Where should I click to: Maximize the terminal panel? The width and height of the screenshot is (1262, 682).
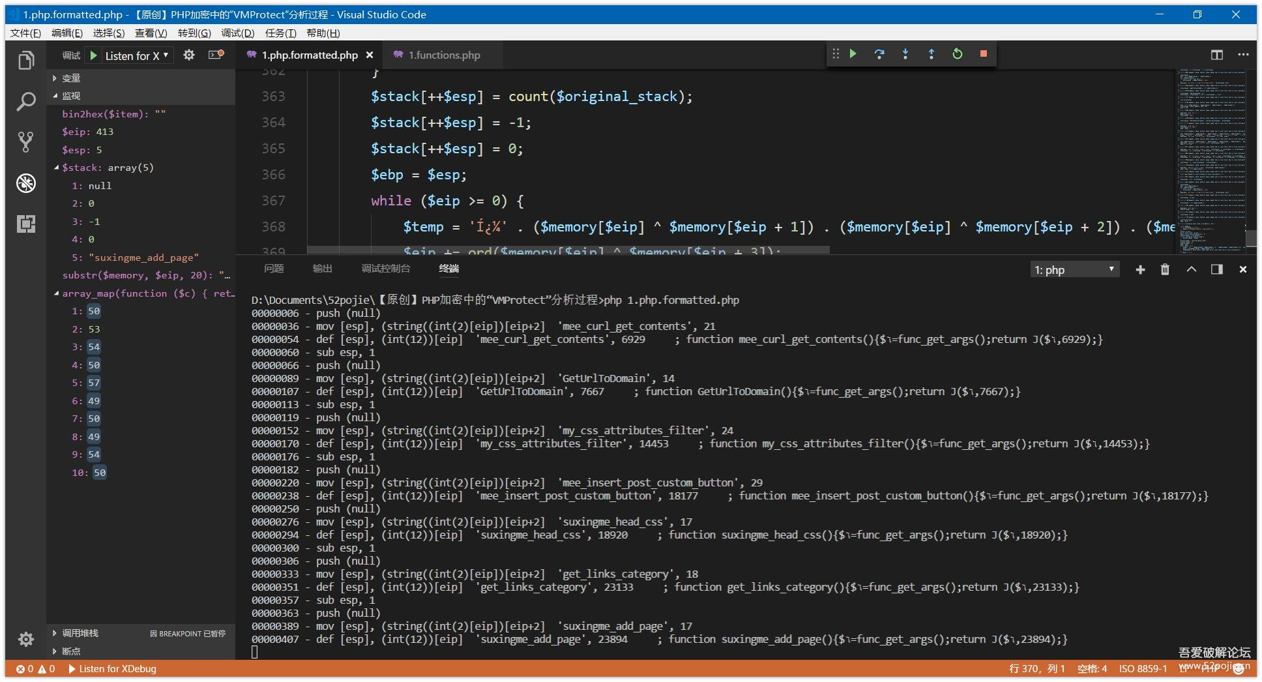click(1192, 269)
